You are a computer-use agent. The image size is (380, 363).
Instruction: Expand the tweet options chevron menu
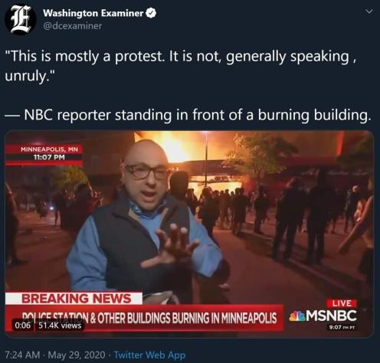click(x=369, y=11)
